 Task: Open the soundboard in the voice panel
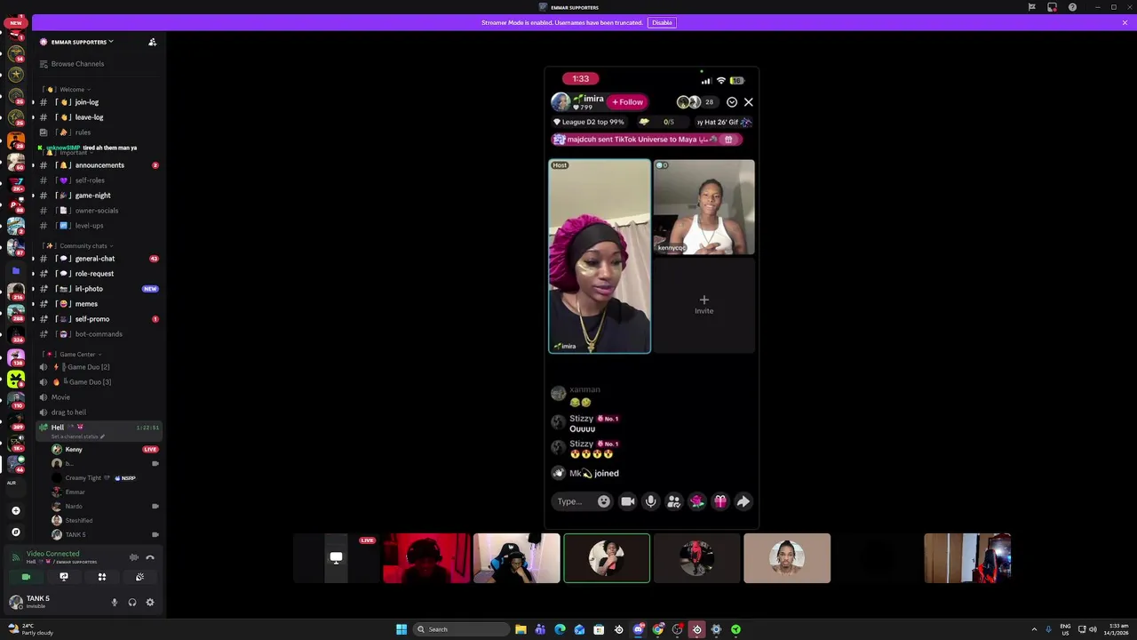[139, 577]
